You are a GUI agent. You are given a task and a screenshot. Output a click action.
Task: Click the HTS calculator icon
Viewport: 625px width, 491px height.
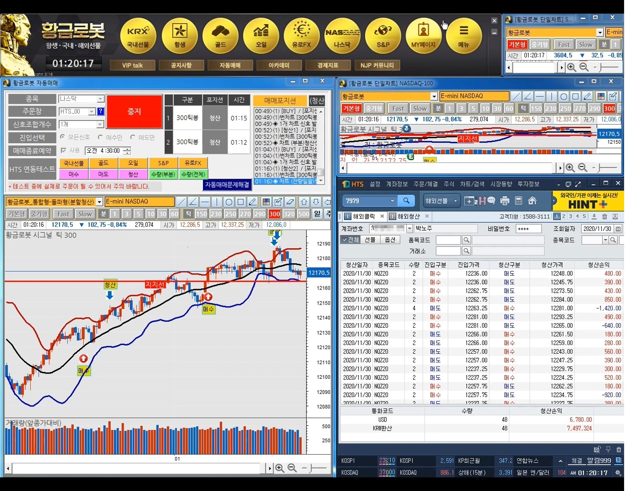click(518, 200)
